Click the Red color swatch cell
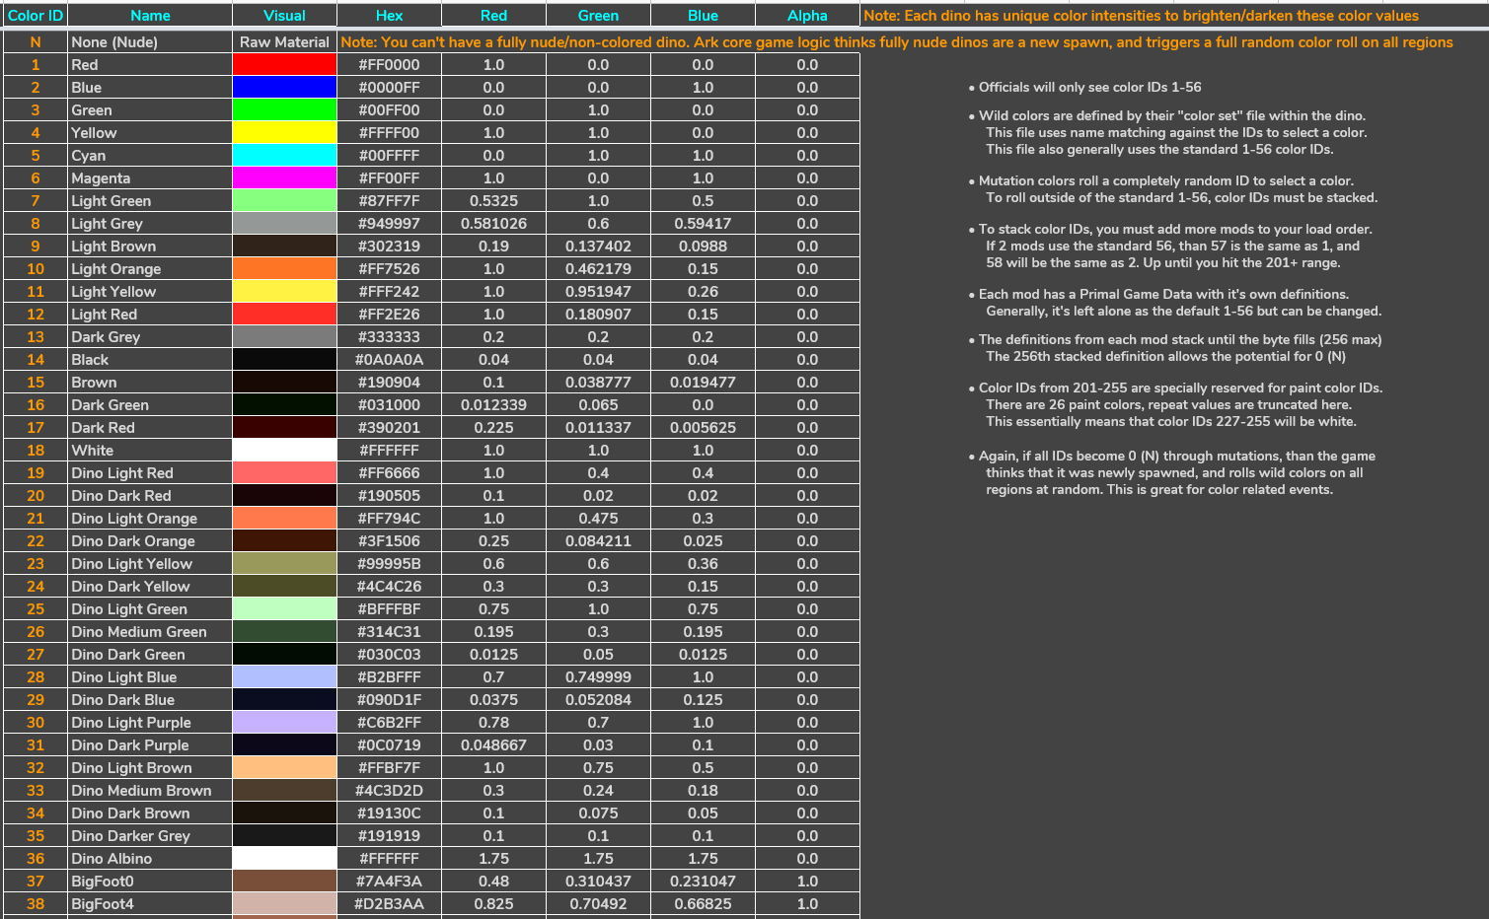The width and height of the screenshot is (1489, 919). [x=284, y=64]
